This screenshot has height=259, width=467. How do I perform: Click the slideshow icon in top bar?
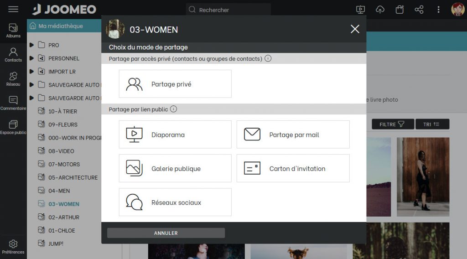point(360,10)
